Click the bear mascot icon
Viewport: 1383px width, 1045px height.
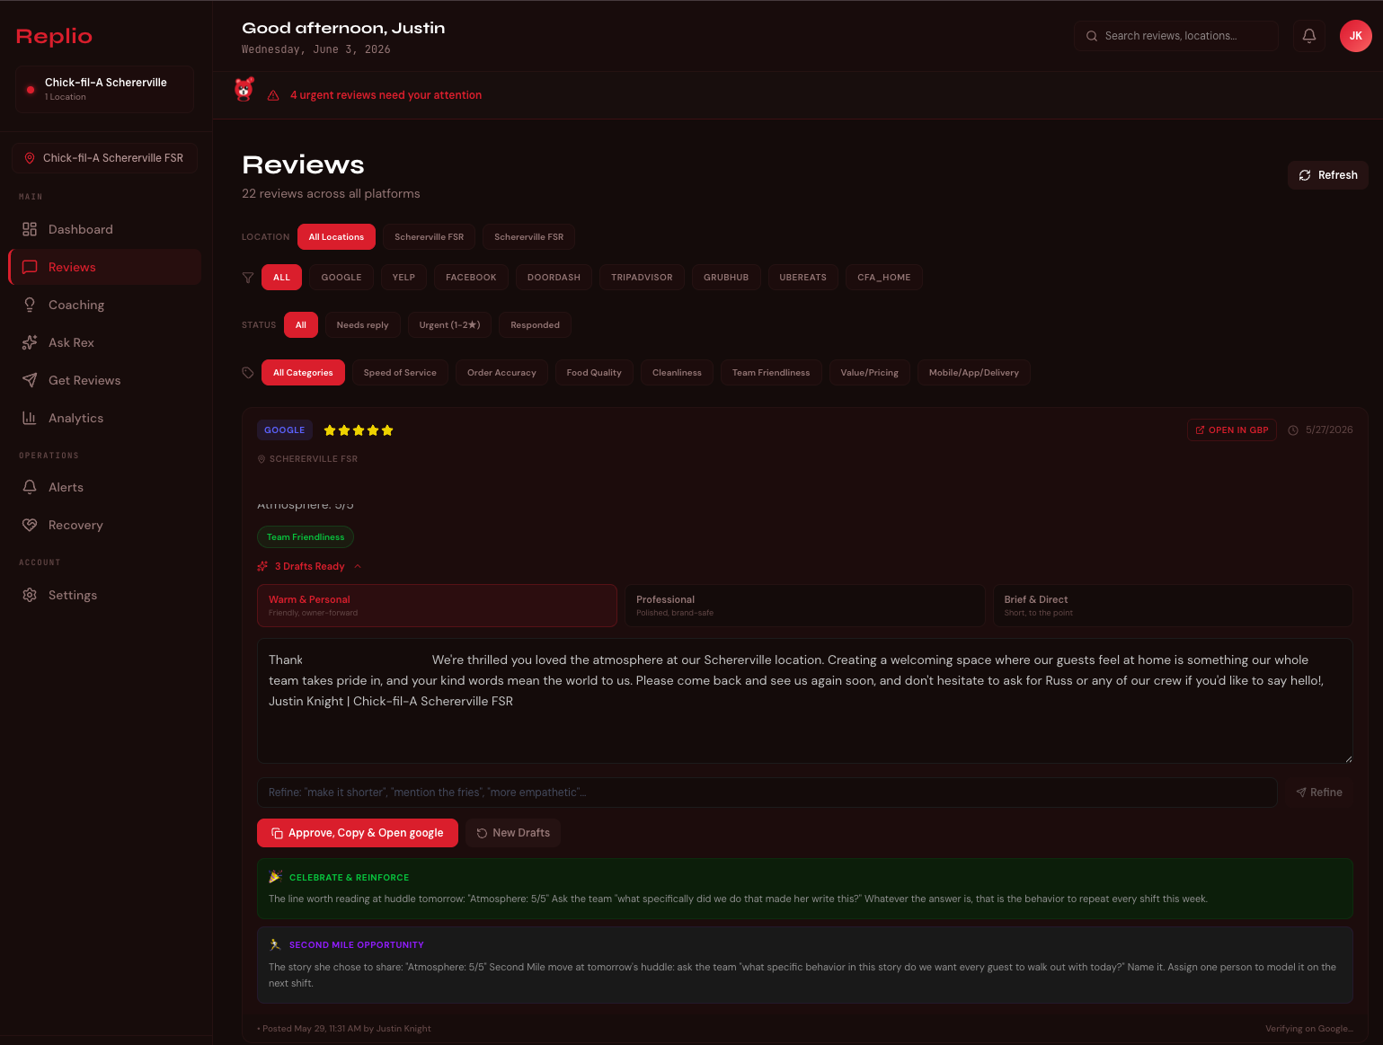click(x=244, y=90)
